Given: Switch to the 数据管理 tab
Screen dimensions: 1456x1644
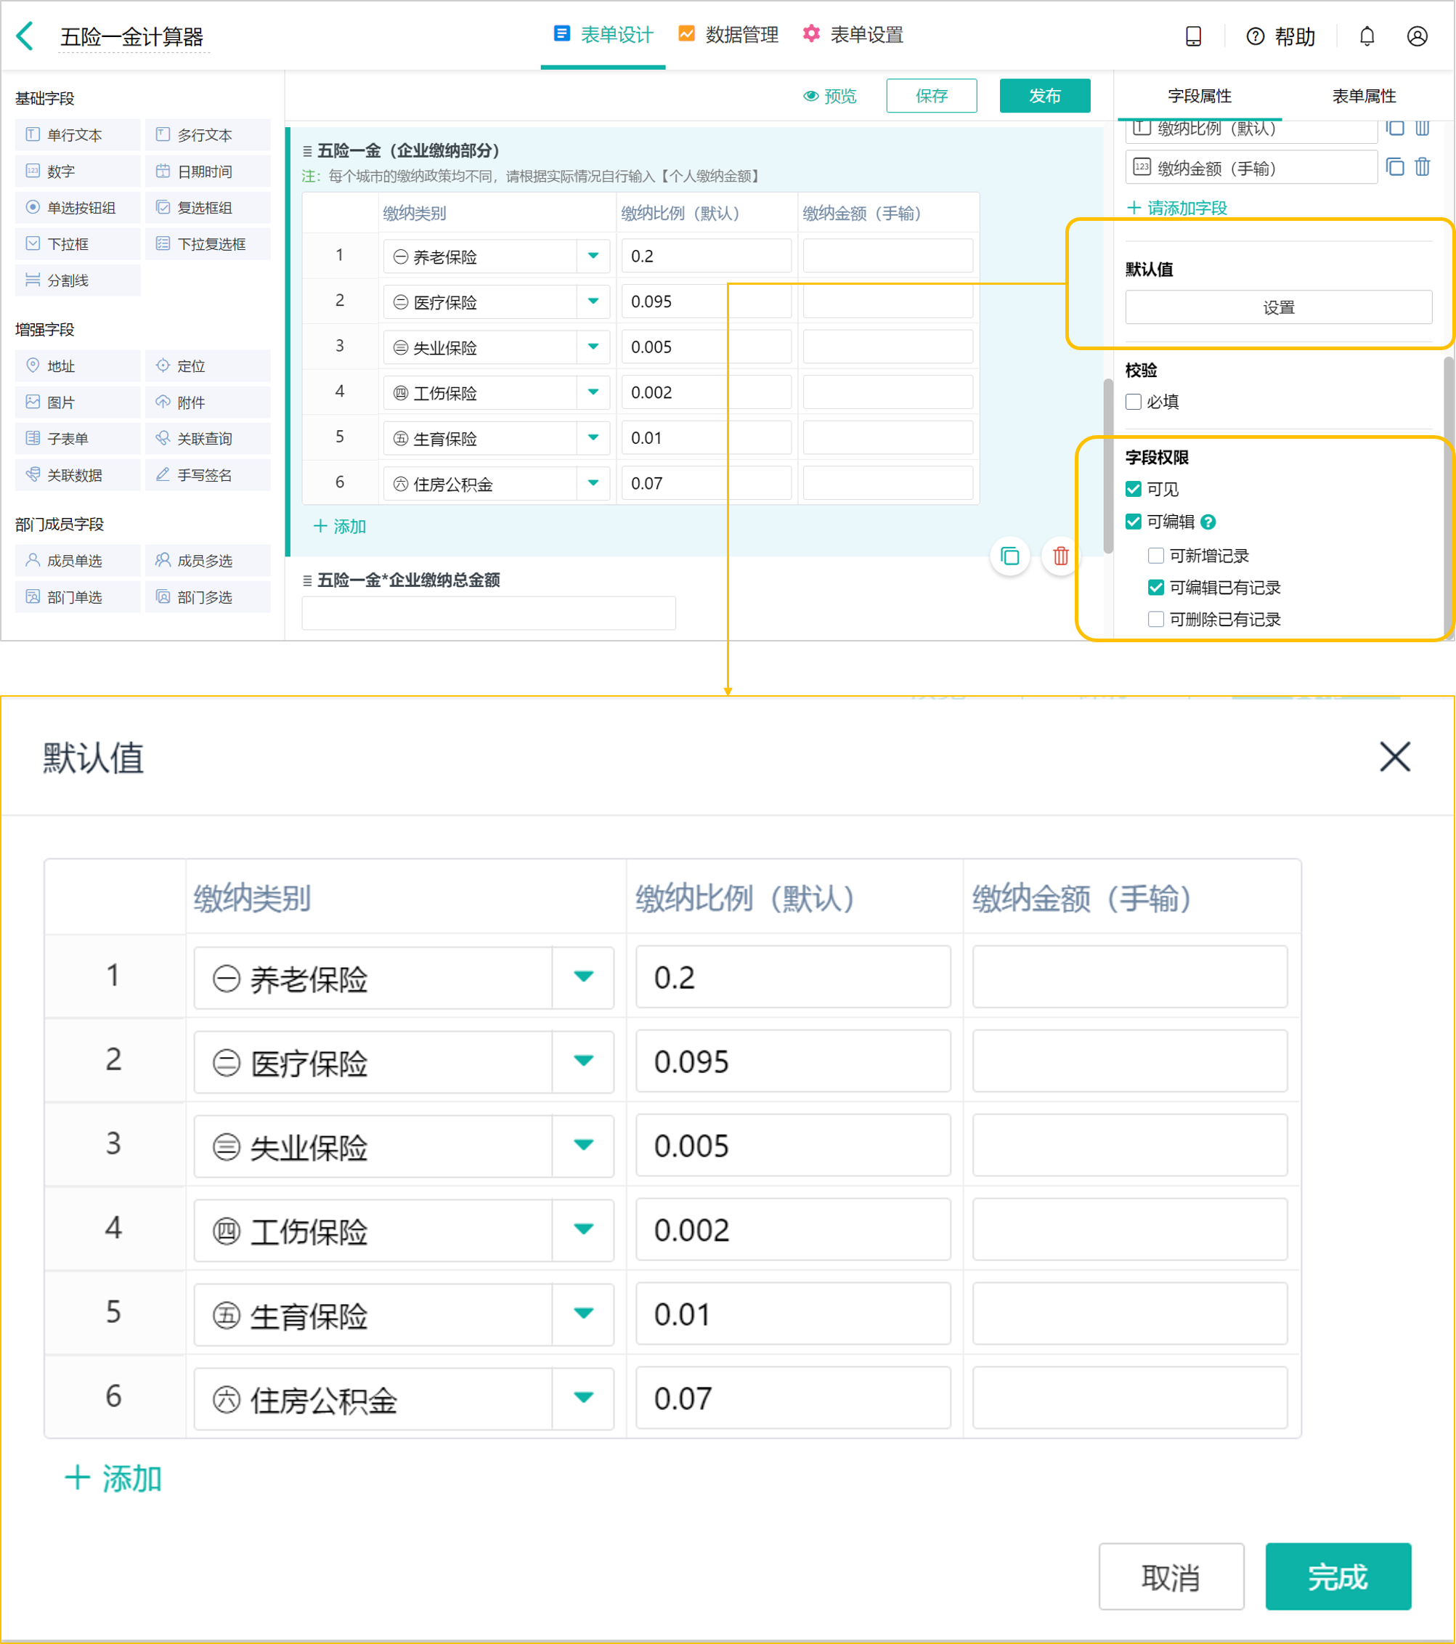Looking at the screenshot, I should click(x=740, y=35).
